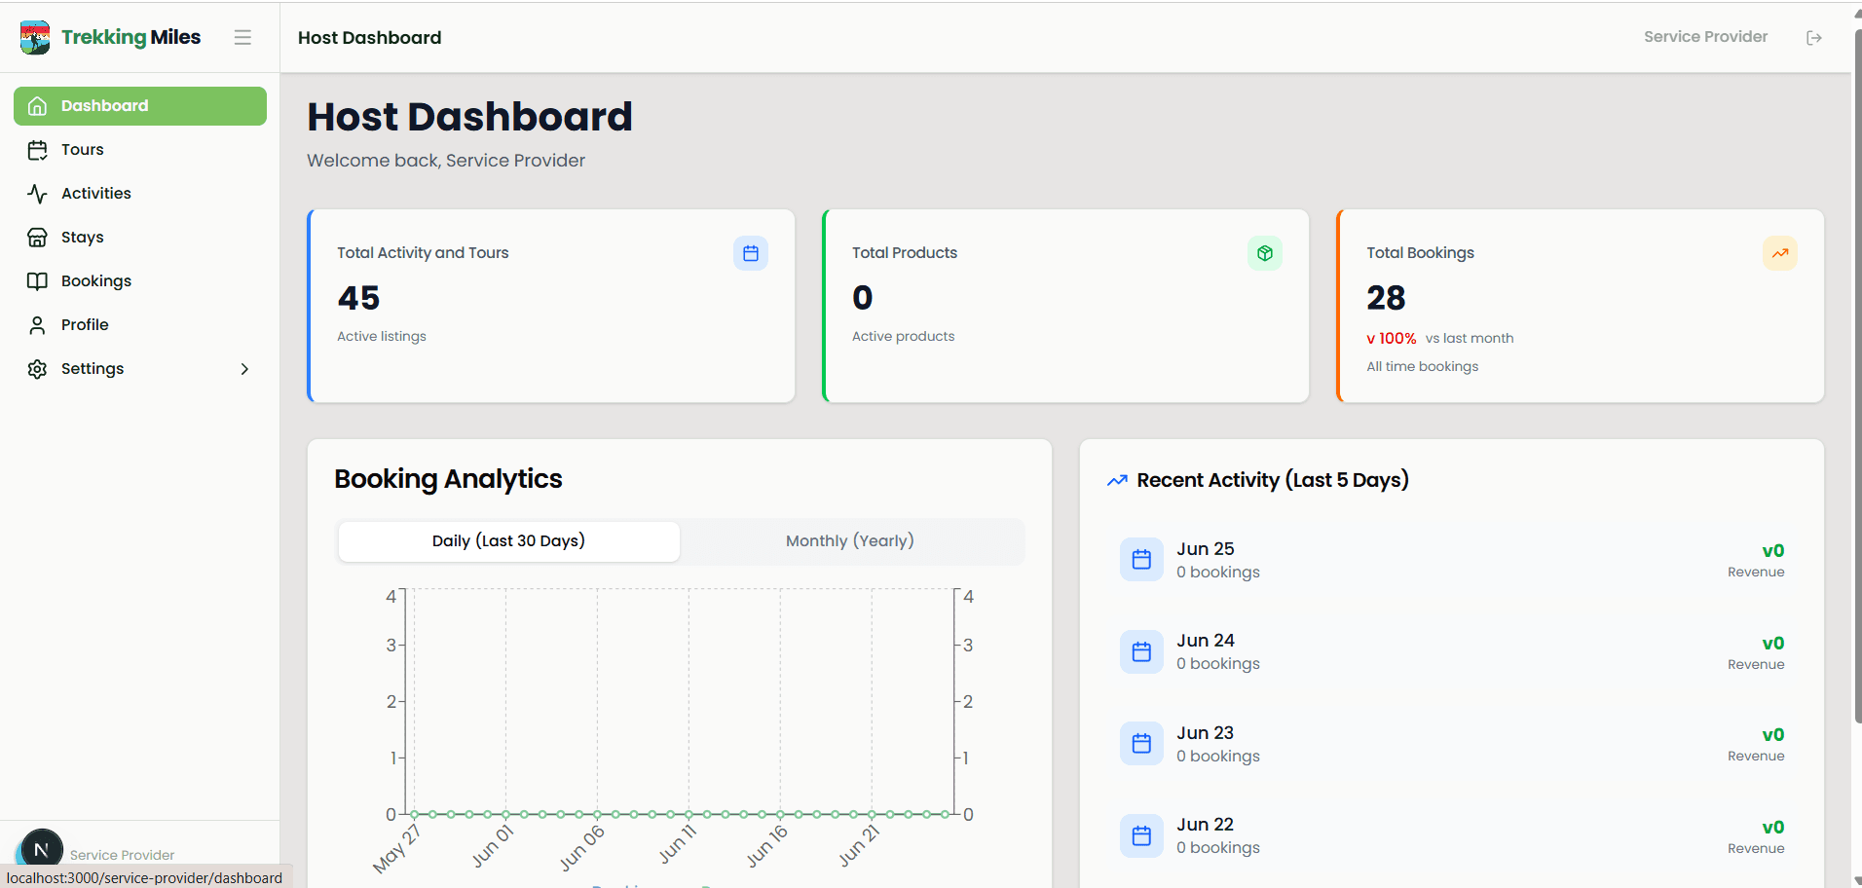Click the Jun 22 date label
The height and width of the screenshot is (888, 1862).
(x=1206, y=825)
